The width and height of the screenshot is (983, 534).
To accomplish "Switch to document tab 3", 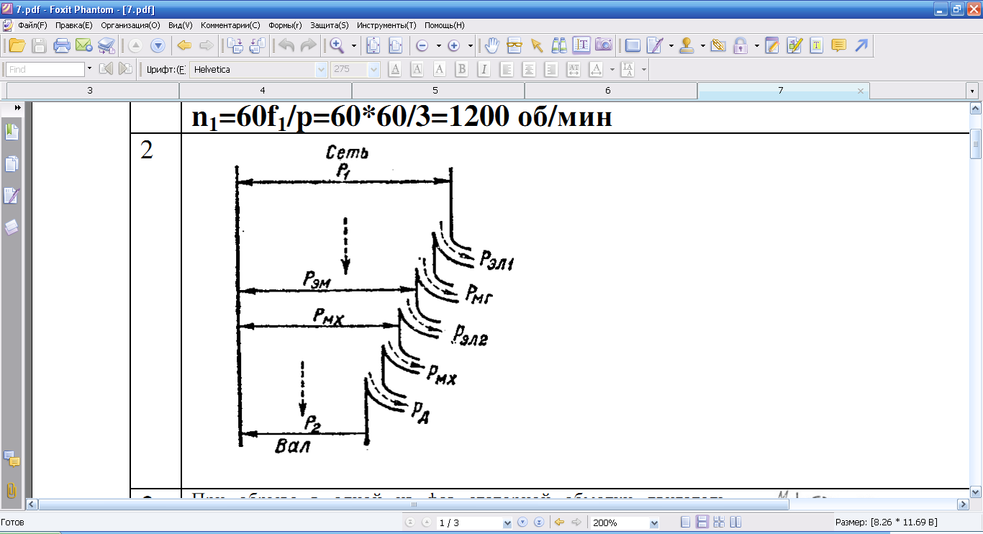I will coord(90,91).
